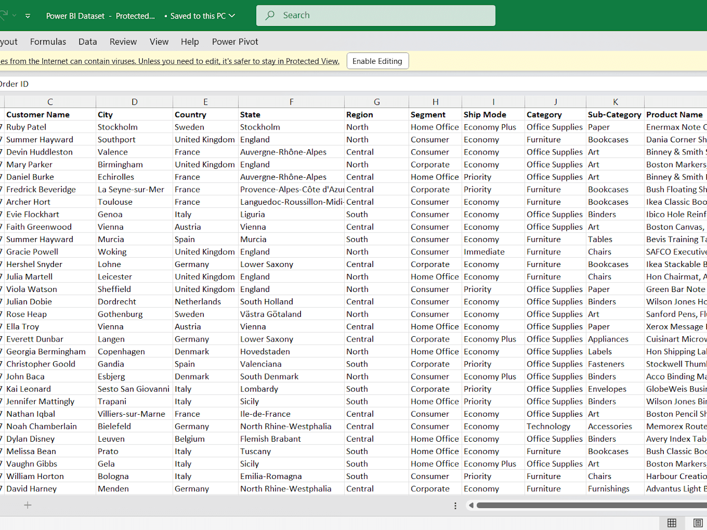Select the La Seyne-sur-Mer cell
Screen dimensions: 707x530
click(x=135, y=189)
